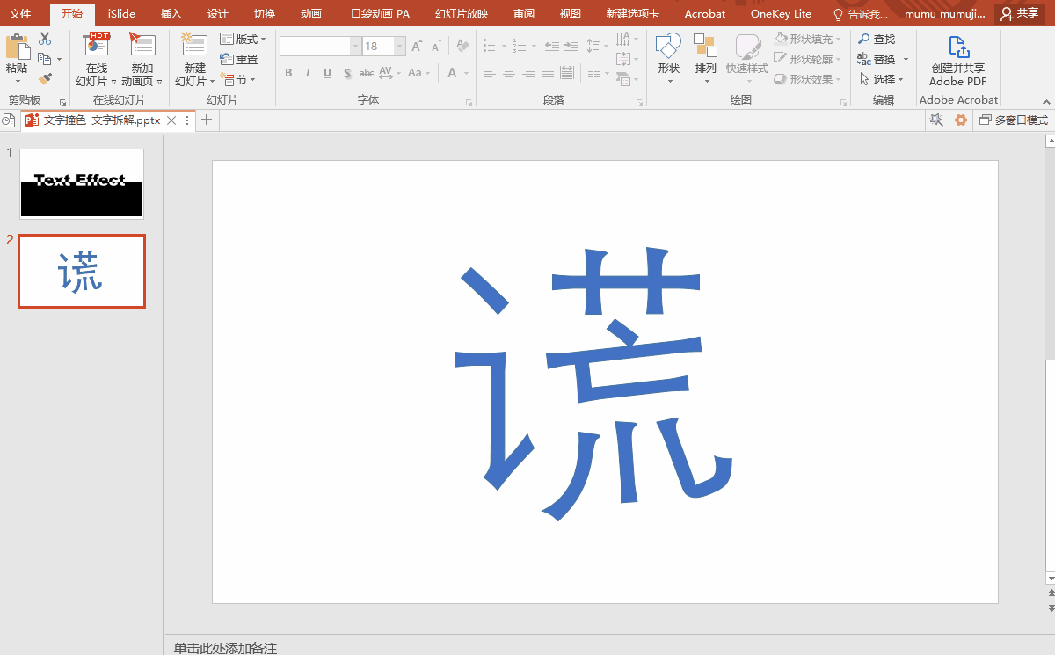Image resolution: width=1055 pixels, height=655 pixels.
Task: Click the 谎 character on the slide canvas
Action: click(x=593, y=382)
